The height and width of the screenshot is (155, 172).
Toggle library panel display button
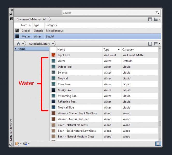tap(150, 44)
